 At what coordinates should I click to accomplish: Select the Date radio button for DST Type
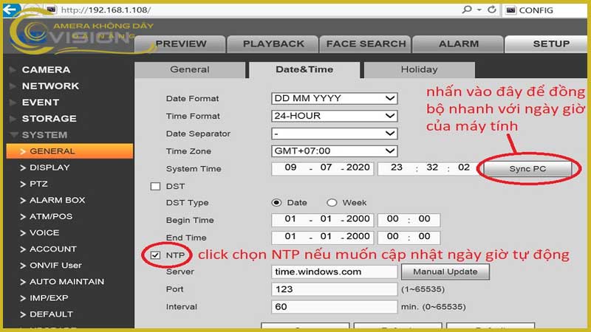[277, 203]
